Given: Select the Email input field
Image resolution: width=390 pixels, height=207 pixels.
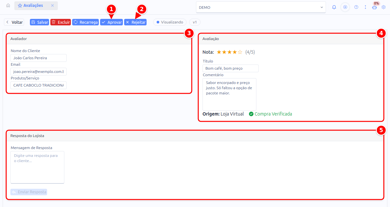Looking at the screenshot, I should click(x=38, y=72).
